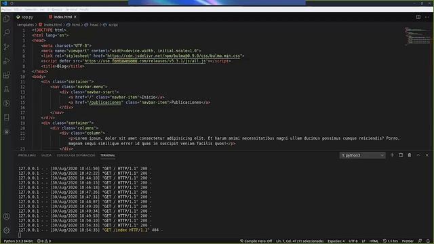Follow the bulma.min.css stylesheet link
This screenshot has width=434, height=244.
(174, 56)
